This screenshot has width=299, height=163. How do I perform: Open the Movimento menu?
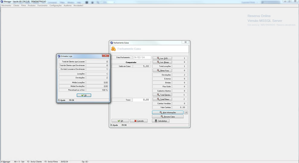coord(6,5)
